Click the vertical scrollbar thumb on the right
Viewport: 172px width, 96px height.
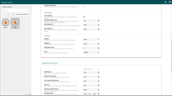click(171, 56)
